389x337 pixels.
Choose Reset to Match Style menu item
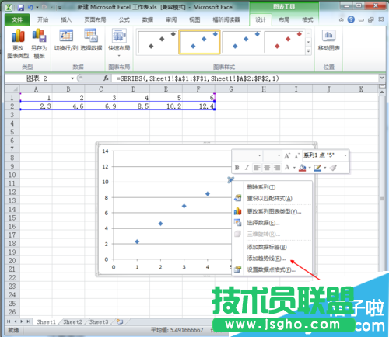tap(272, 198)
